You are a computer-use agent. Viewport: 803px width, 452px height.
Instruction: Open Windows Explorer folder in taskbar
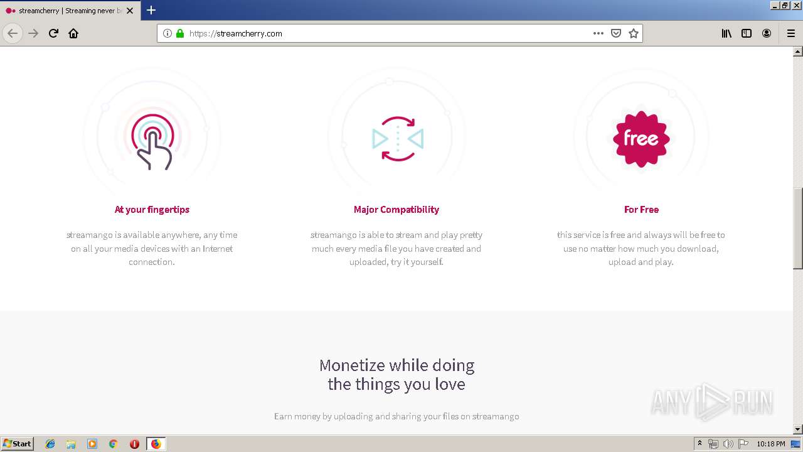(71, 444)
